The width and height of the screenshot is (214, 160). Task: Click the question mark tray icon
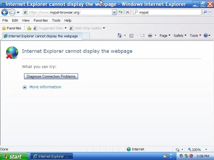coord(165,156)
